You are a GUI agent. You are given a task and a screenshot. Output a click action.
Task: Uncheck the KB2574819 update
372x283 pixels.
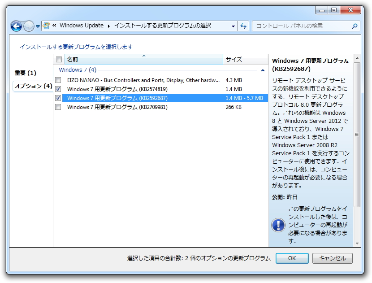point(58,89)
